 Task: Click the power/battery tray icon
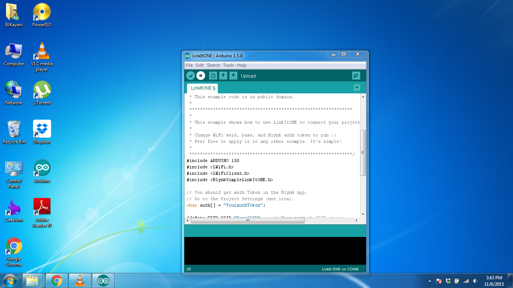[457, 280]
